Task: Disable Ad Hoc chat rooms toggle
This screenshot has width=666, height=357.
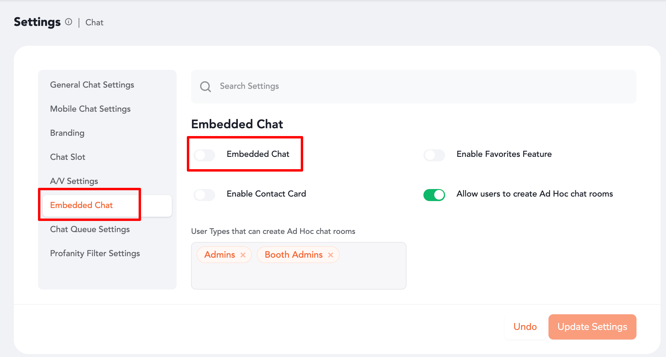Action: (434, 195)
